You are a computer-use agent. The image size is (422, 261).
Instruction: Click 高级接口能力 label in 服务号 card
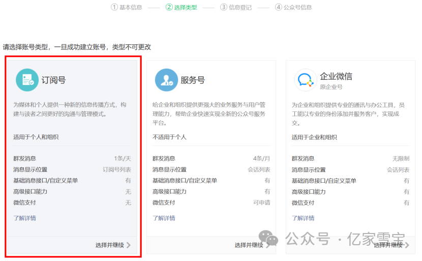(x=169, y=191)
